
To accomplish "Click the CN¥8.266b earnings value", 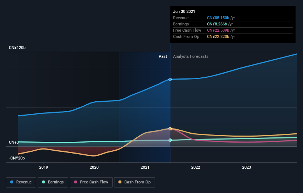I will click(217, 24).
